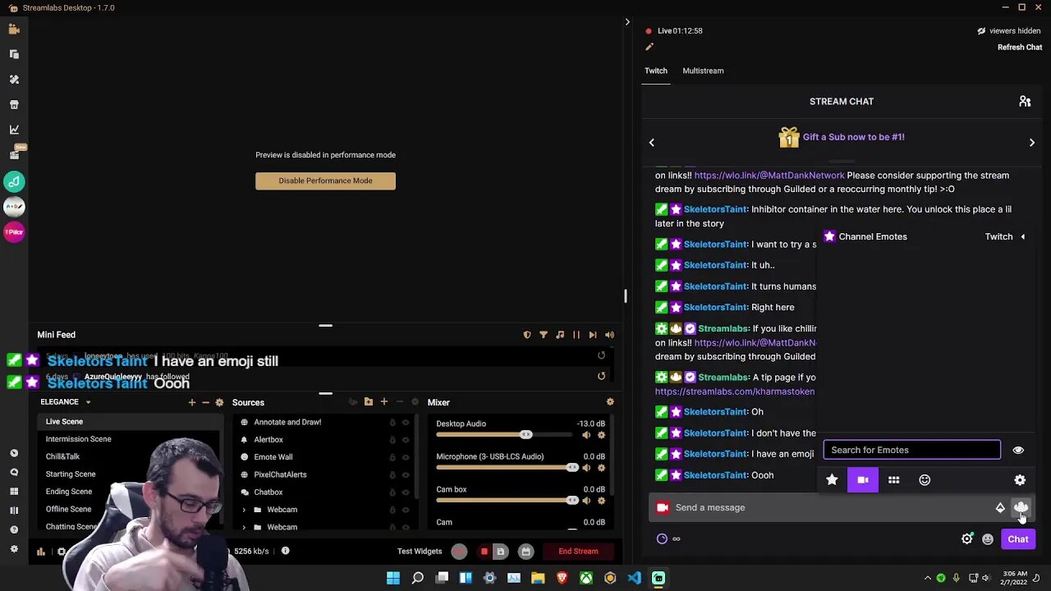
Task: Mute the Microphone audio source
Action: point(586,468)
